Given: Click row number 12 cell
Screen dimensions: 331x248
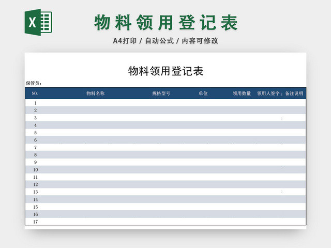Looking at the screenshot, I should tap(35, 184).
